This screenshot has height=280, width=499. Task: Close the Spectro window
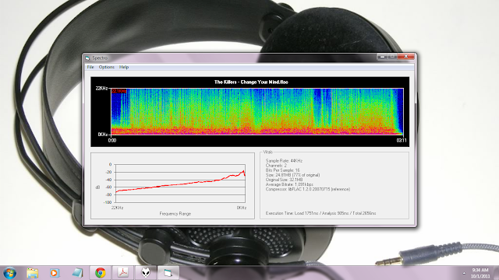pos(405,57)
